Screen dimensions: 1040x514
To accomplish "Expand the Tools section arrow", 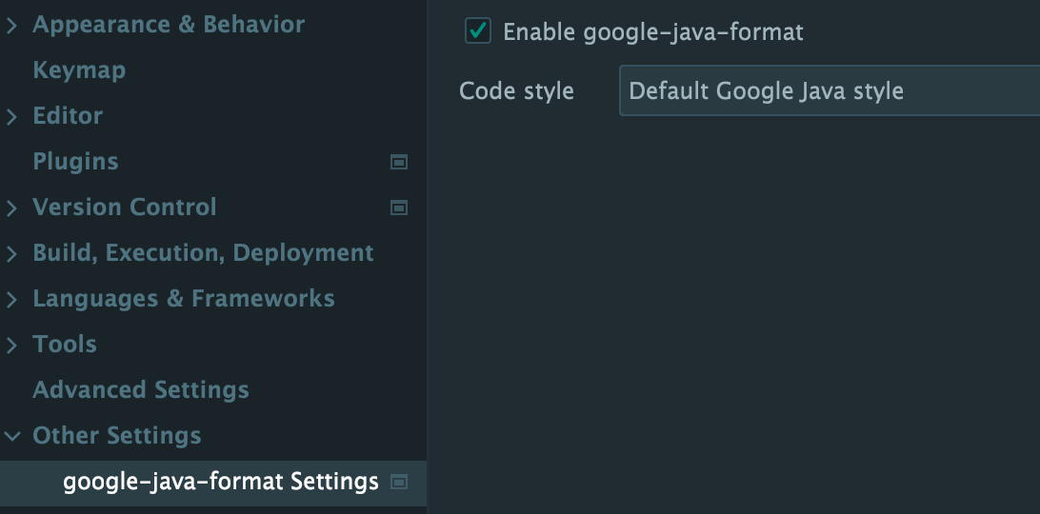I will tap(11, 346).
